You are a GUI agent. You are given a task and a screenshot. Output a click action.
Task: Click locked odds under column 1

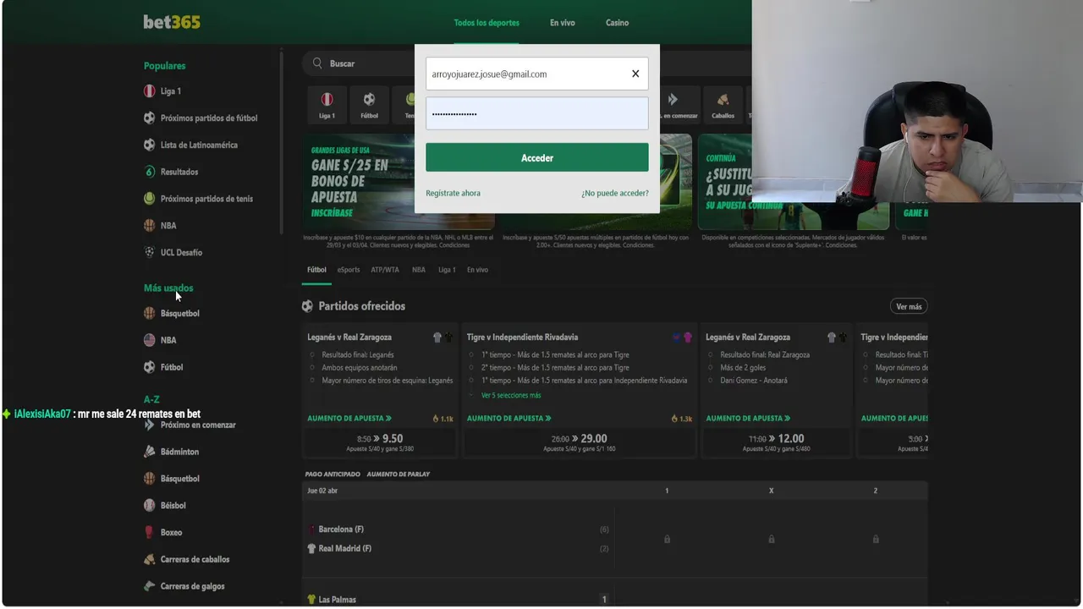coord(667,539)
